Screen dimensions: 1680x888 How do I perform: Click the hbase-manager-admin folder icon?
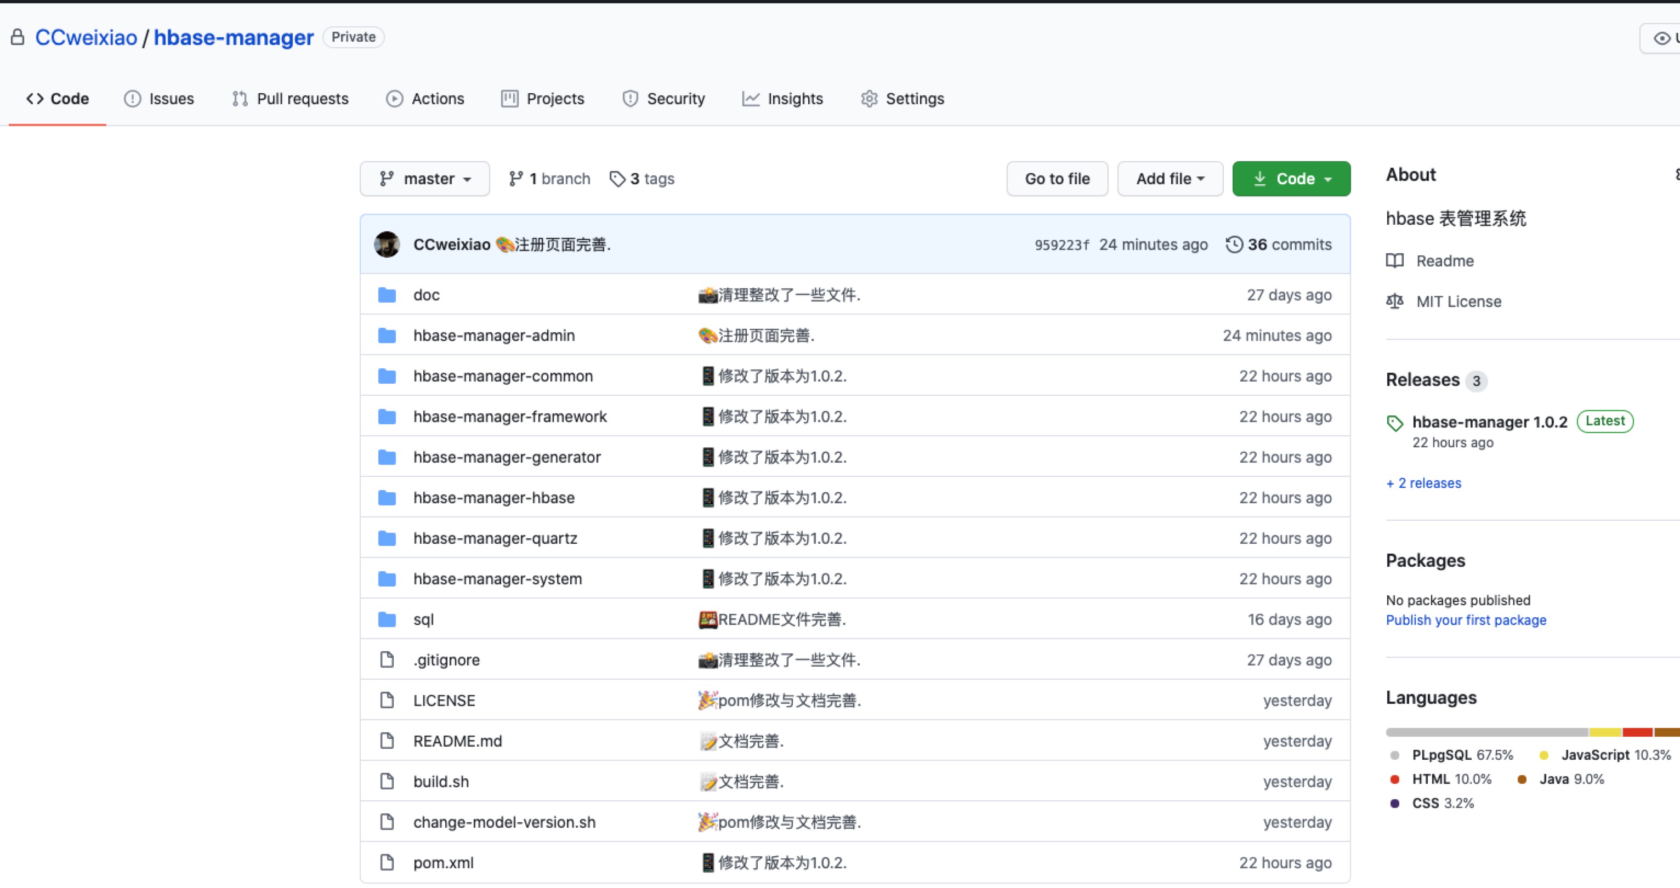tap(387, 335)
